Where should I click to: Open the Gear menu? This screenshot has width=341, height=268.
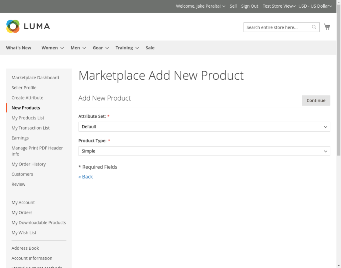click(x=101, y=48)
